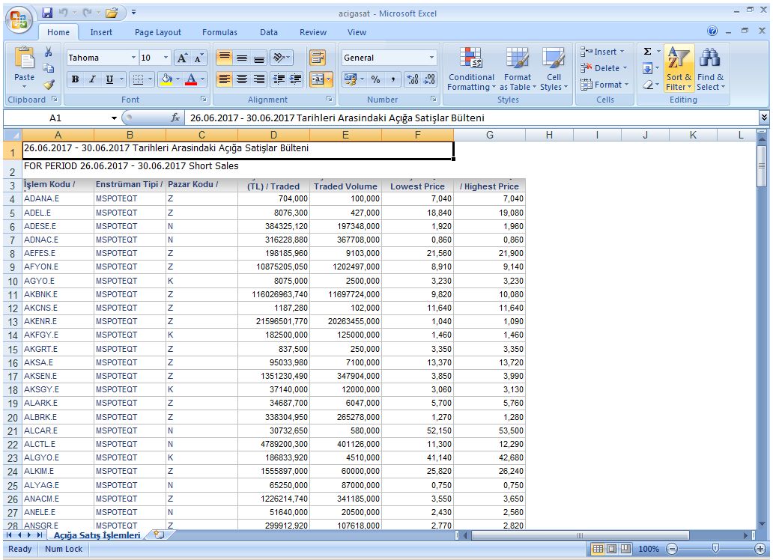Click the zoom slider handle

coord(715,549)
